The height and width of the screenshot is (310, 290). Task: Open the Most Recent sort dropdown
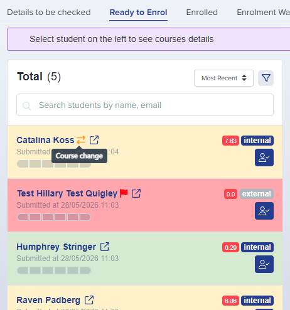223,78
